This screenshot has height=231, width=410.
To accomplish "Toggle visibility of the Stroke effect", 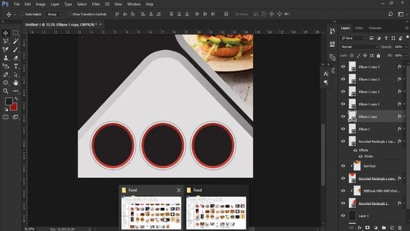I will [361, 157].
